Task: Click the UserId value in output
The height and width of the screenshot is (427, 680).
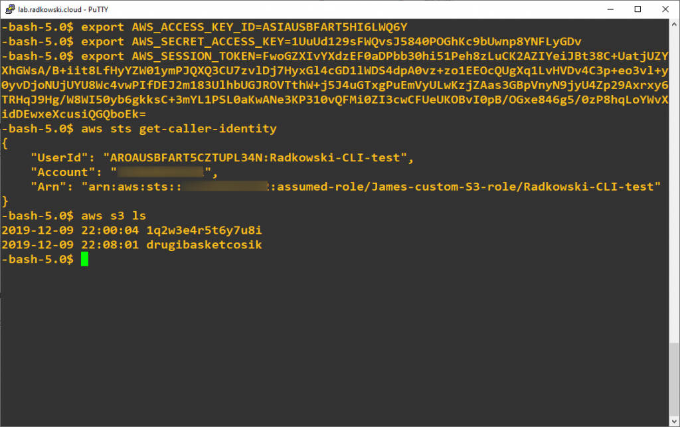Action: [x=258, y=158]
